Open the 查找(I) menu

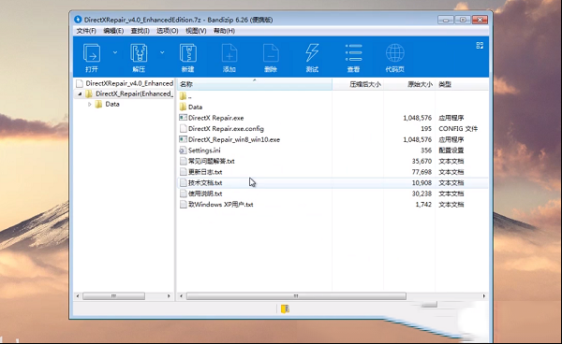click(140, 31)
